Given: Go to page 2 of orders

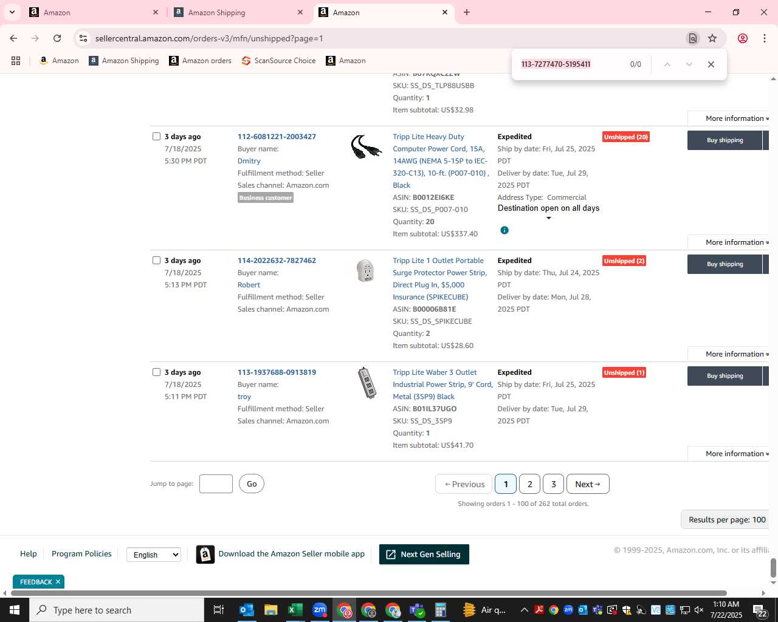Looking at the screenshot, I should tap(530, 484).
